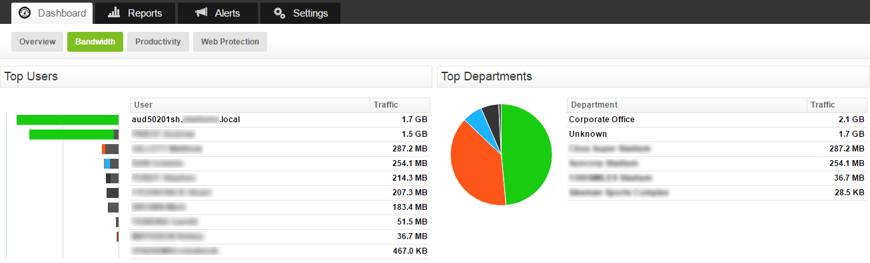Click the 254.1 MB user traffic value
The height and width of the screenshot is (263, 870).
(x=410, y=163)
